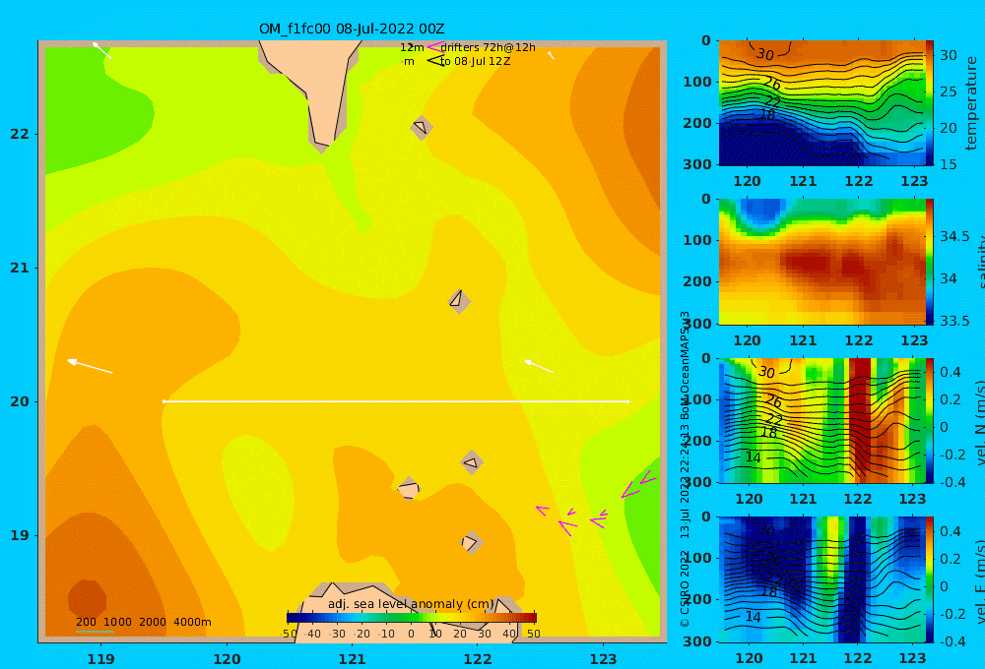
Task: Open the eastward velocity section panel
Action: 821,579
